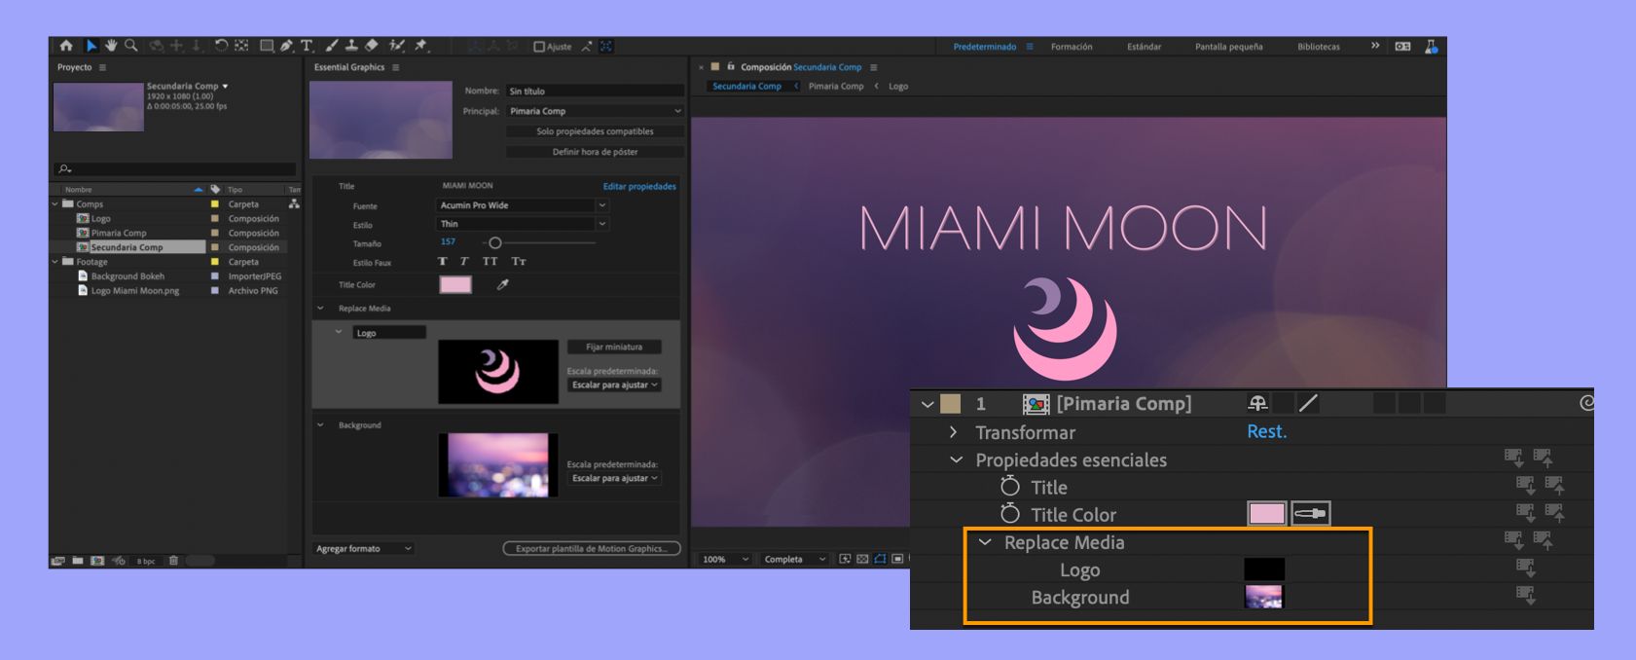The width and height of the screenshot is (1636, 660).
Task: Open the Completa resolution dropdown
Action: point(795,560)
